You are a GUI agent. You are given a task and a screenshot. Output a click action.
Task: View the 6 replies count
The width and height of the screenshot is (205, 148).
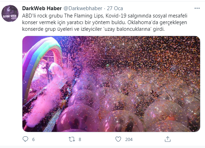click(x=33, y=139)
